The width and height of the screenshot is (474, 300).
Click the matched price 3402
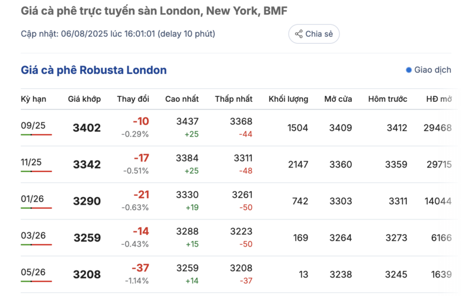(87, 128)
